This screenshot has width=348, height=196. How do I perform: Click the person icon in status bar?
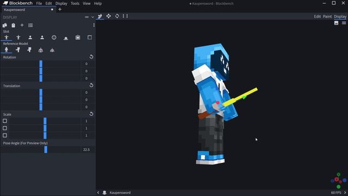(104, 193)
